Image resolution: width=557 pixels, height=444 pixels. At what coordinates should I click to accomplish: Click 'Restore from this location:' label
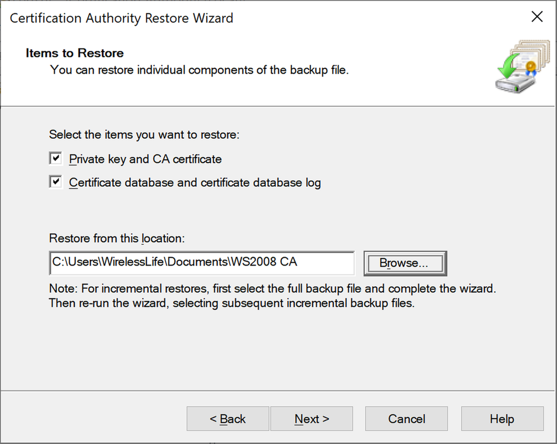117,238
